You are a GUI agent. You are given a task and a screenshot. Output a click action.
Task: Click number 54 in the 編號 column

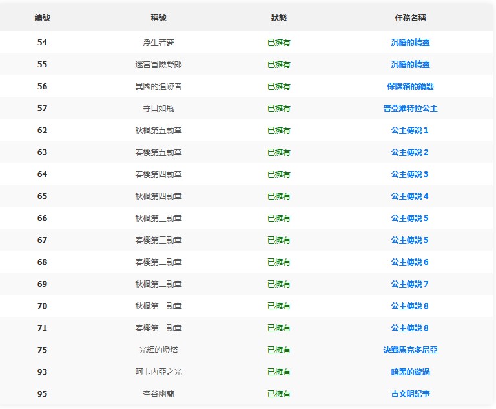[43, 43]
